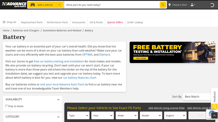The image size is (218, 122).
Task: Click the yellow search magnifier button
Action: pyautogui.click(x=163, y=5)
